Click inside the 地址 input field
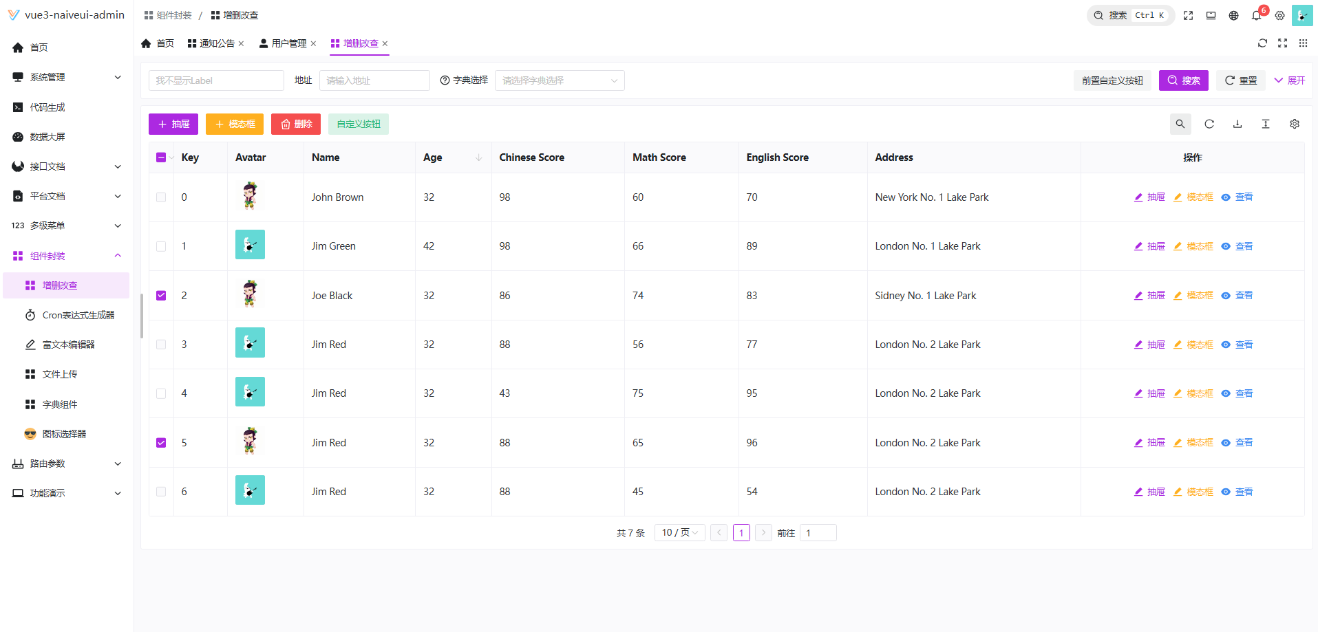Image resolution: width=1318 pixels, height=632 pixels. tap(374, 80)
